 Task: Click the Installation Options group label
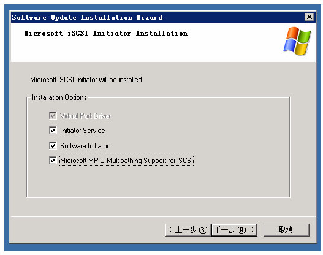(x=59, y=97)
